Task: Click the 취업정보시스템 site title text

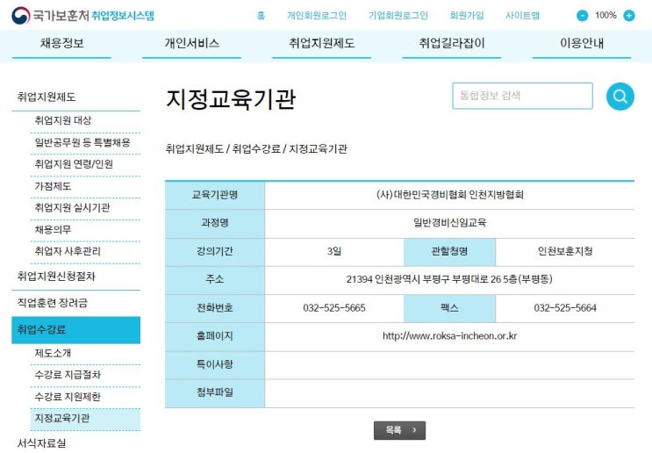Action: 123,16
